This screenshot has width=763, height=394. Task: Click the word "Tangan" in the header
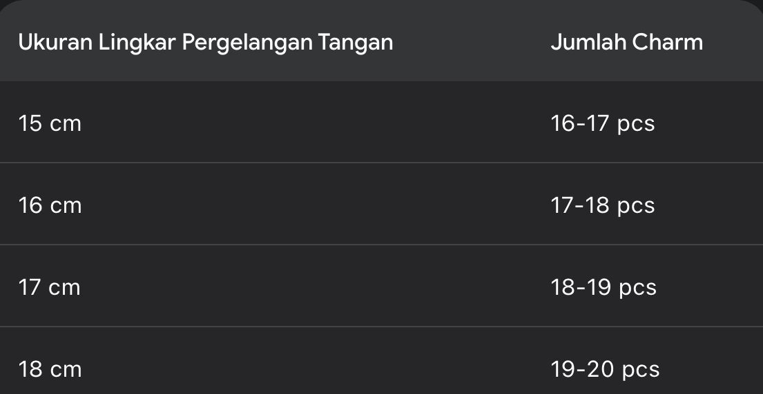(x=356, y=43)
